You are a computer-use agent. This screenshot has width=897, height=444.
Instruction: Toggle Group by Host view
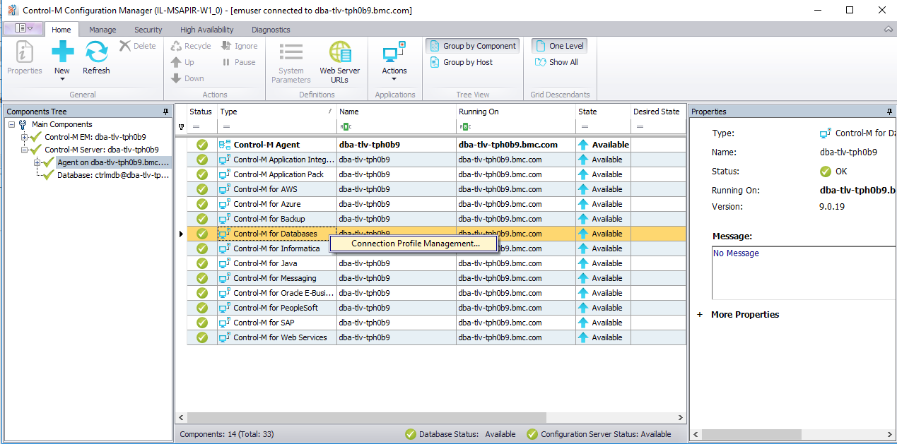coord(461,62)
